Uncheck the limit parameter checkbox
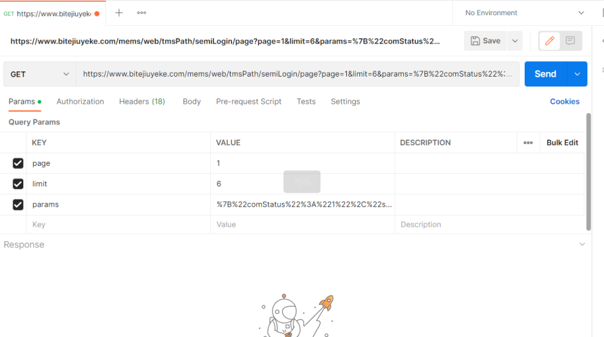Viewport: 604px width, 337px height. (x=18, y=184)
